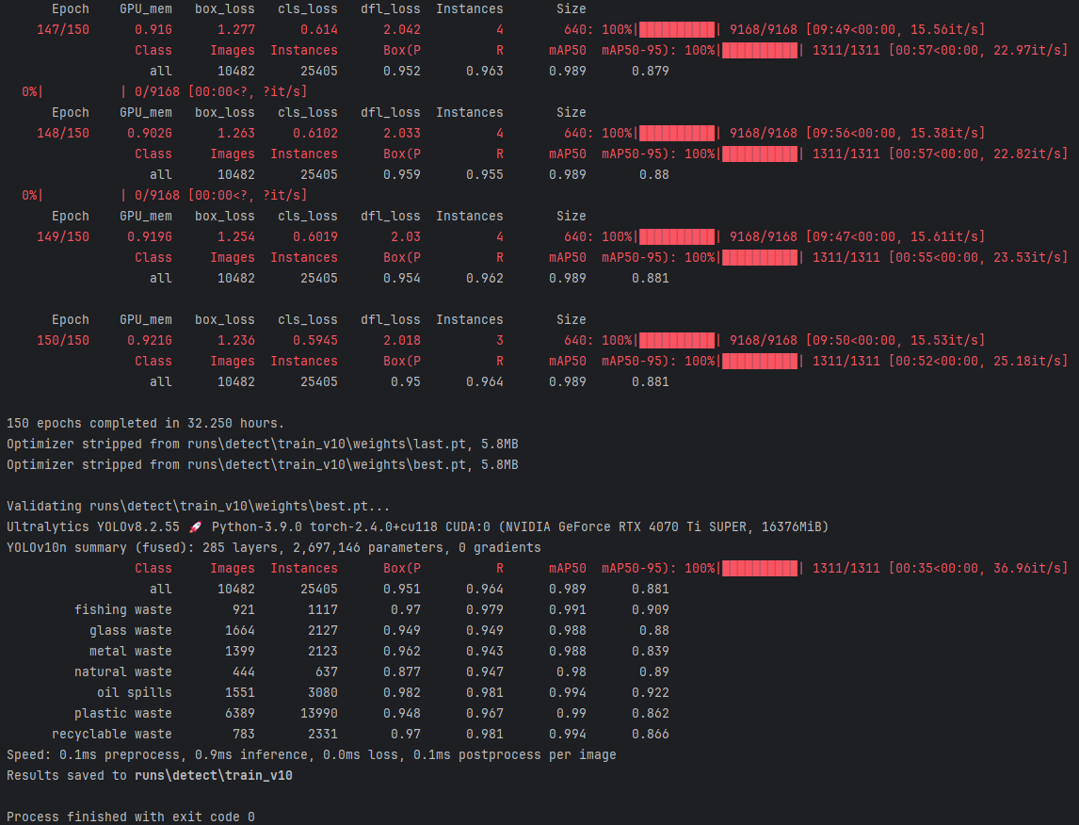Select the "fishing waste" class row label

122,609
